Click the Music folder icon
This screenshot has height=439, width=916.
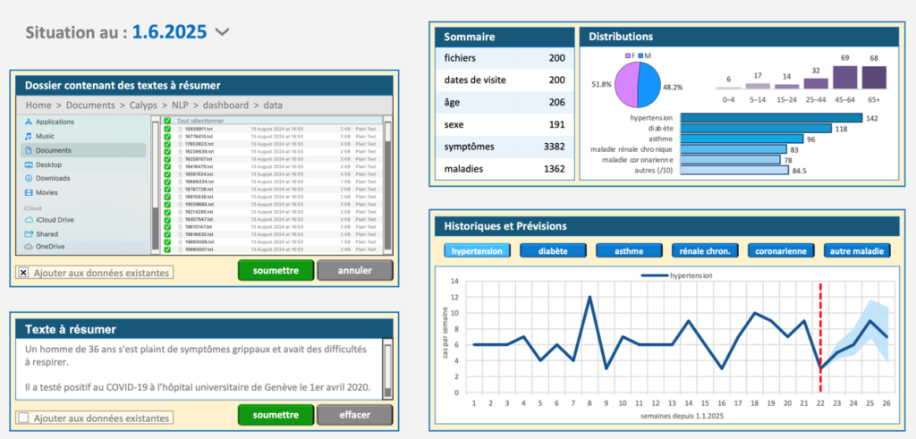click(29, 136)
